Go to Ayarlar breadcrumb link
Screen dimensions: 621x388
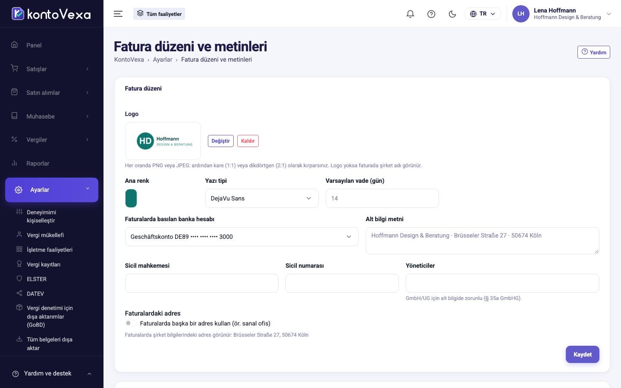163,59
